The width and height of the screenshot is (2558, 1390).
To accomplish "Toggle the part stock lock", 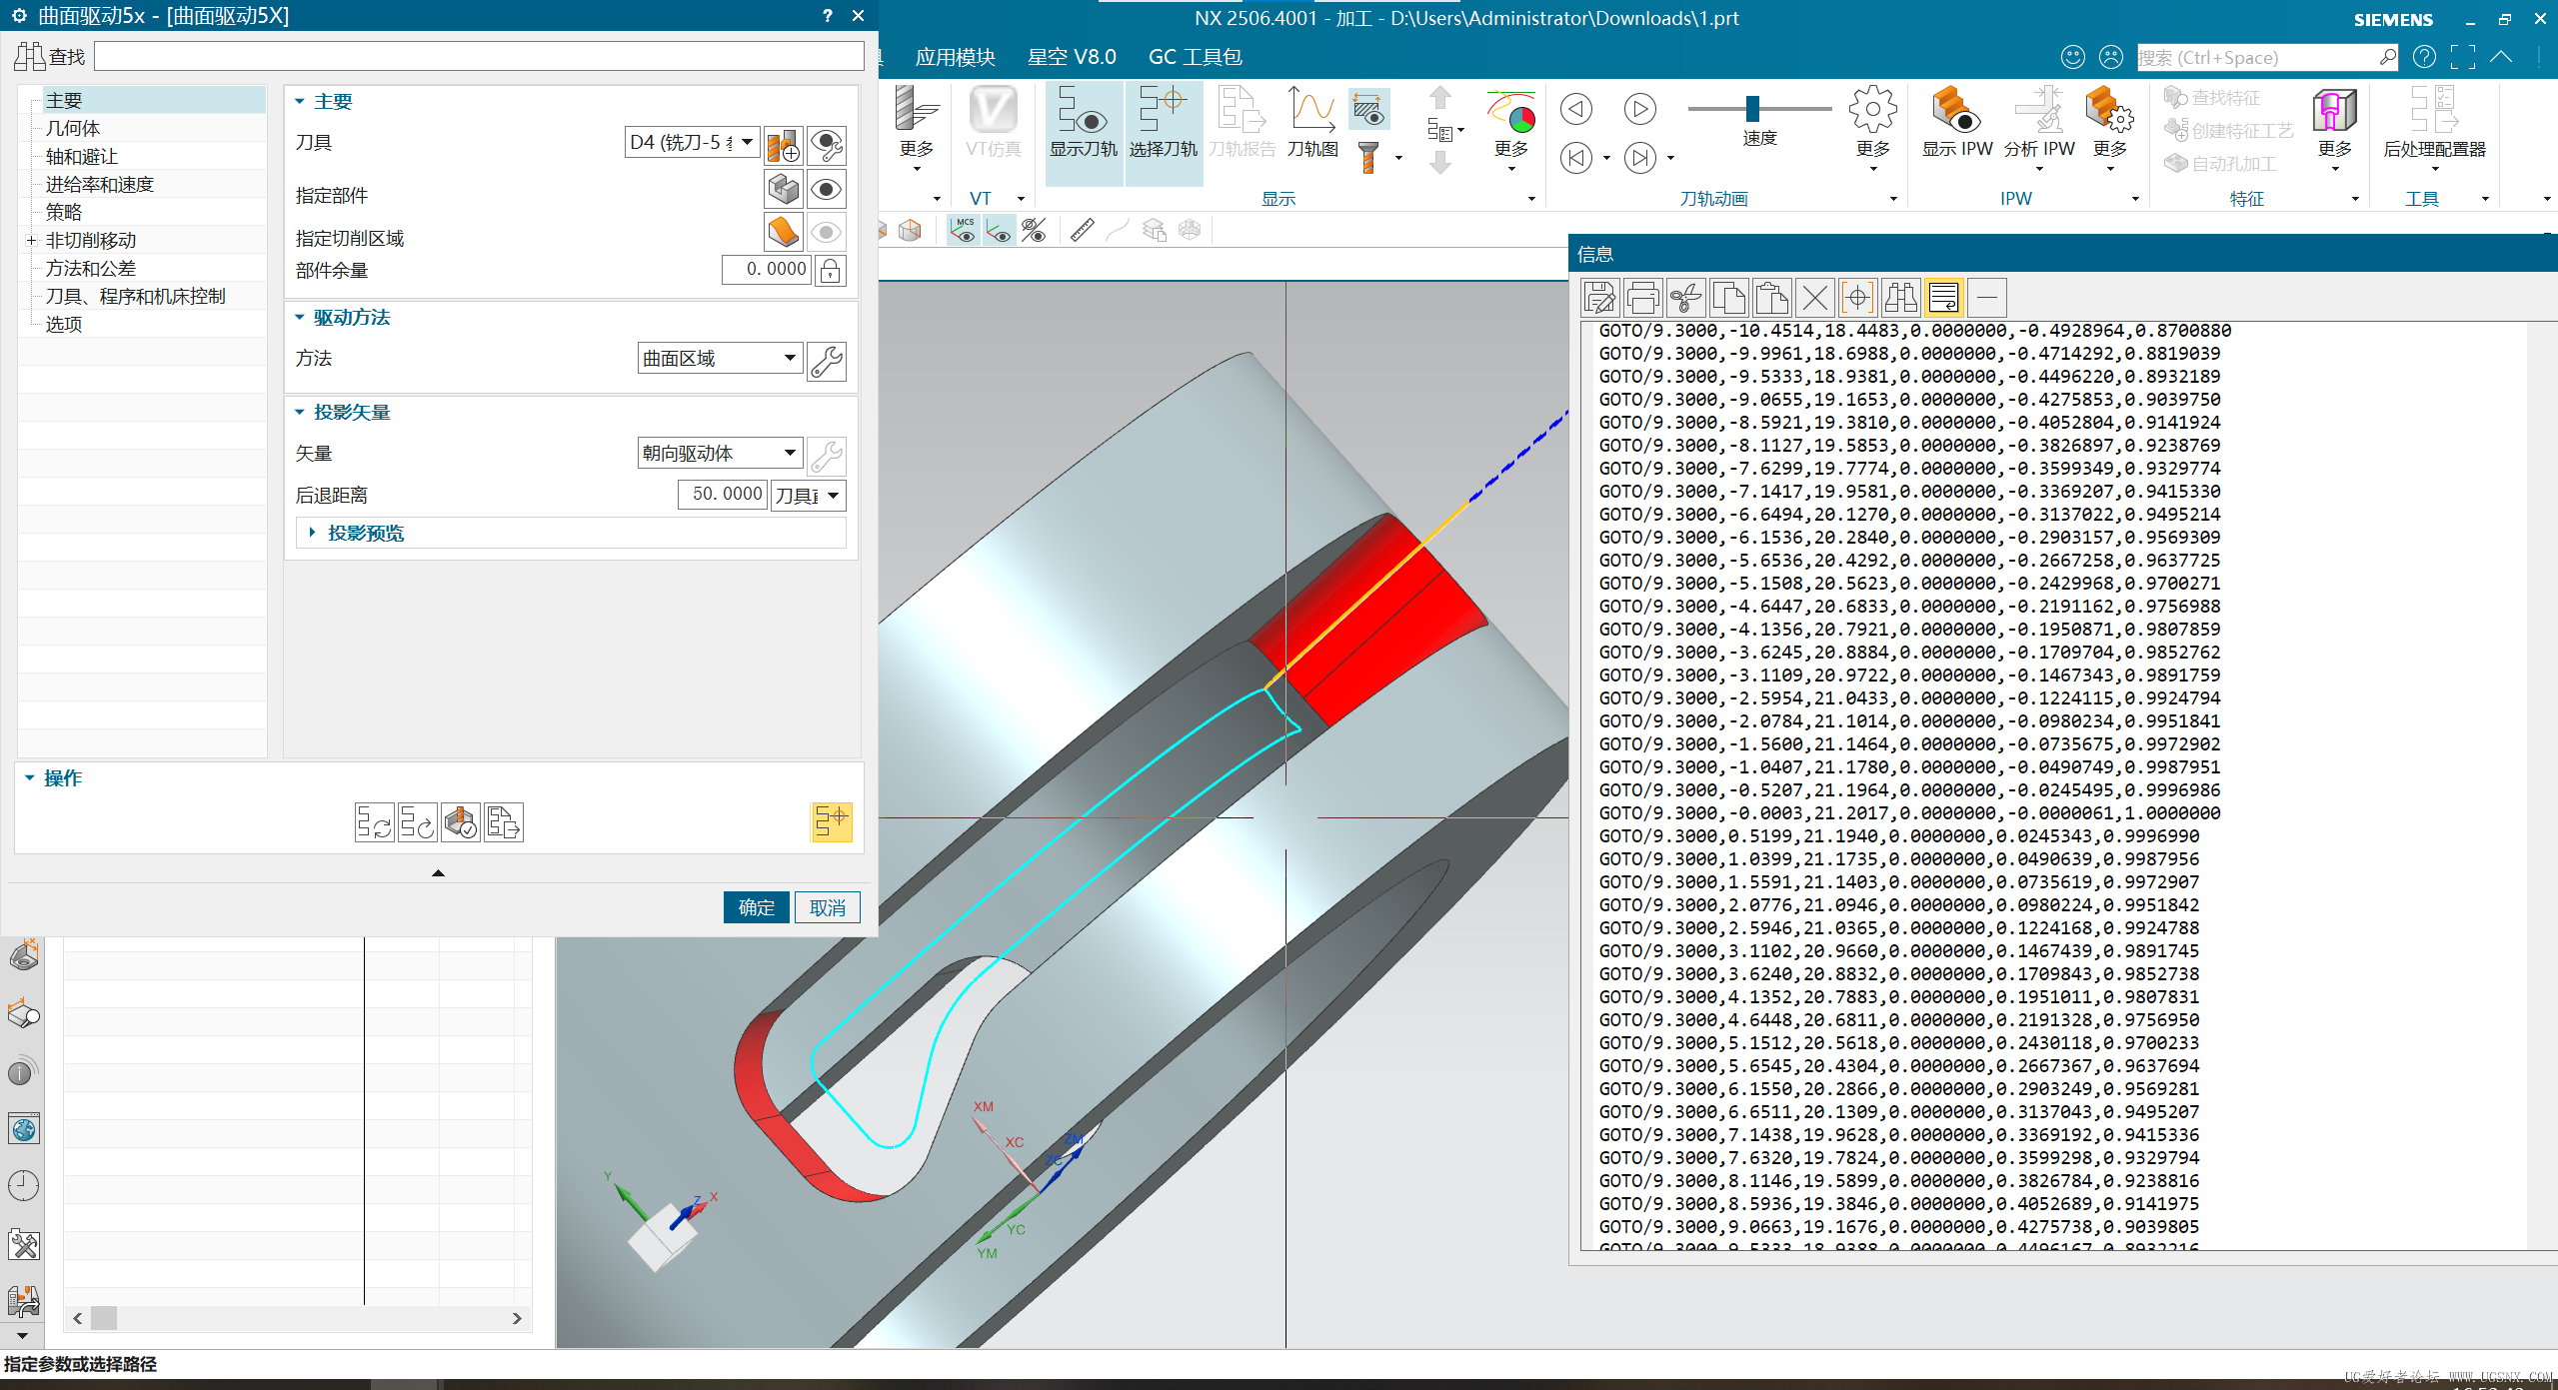I will point(830,271).
